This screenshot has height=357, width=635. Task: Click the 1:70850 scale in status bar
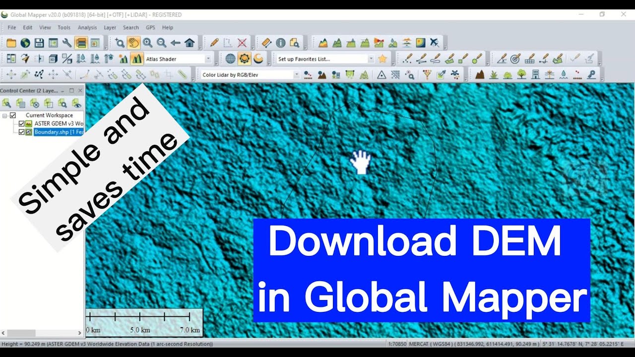397,344
